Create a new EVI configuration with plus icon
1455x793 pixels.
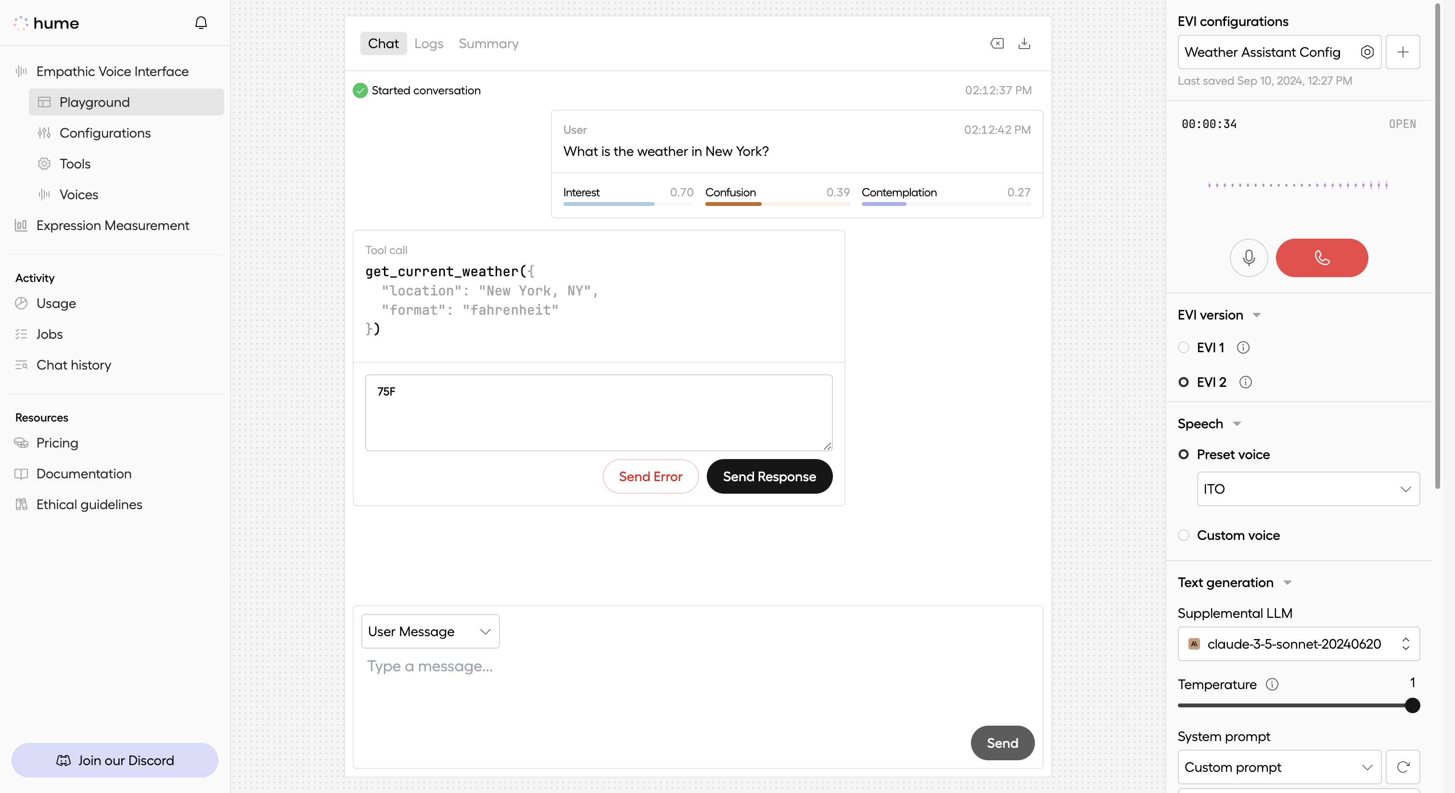(1404, 52)
